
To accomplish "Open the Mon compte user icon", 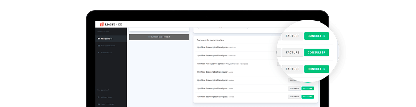I will [99, 52].
